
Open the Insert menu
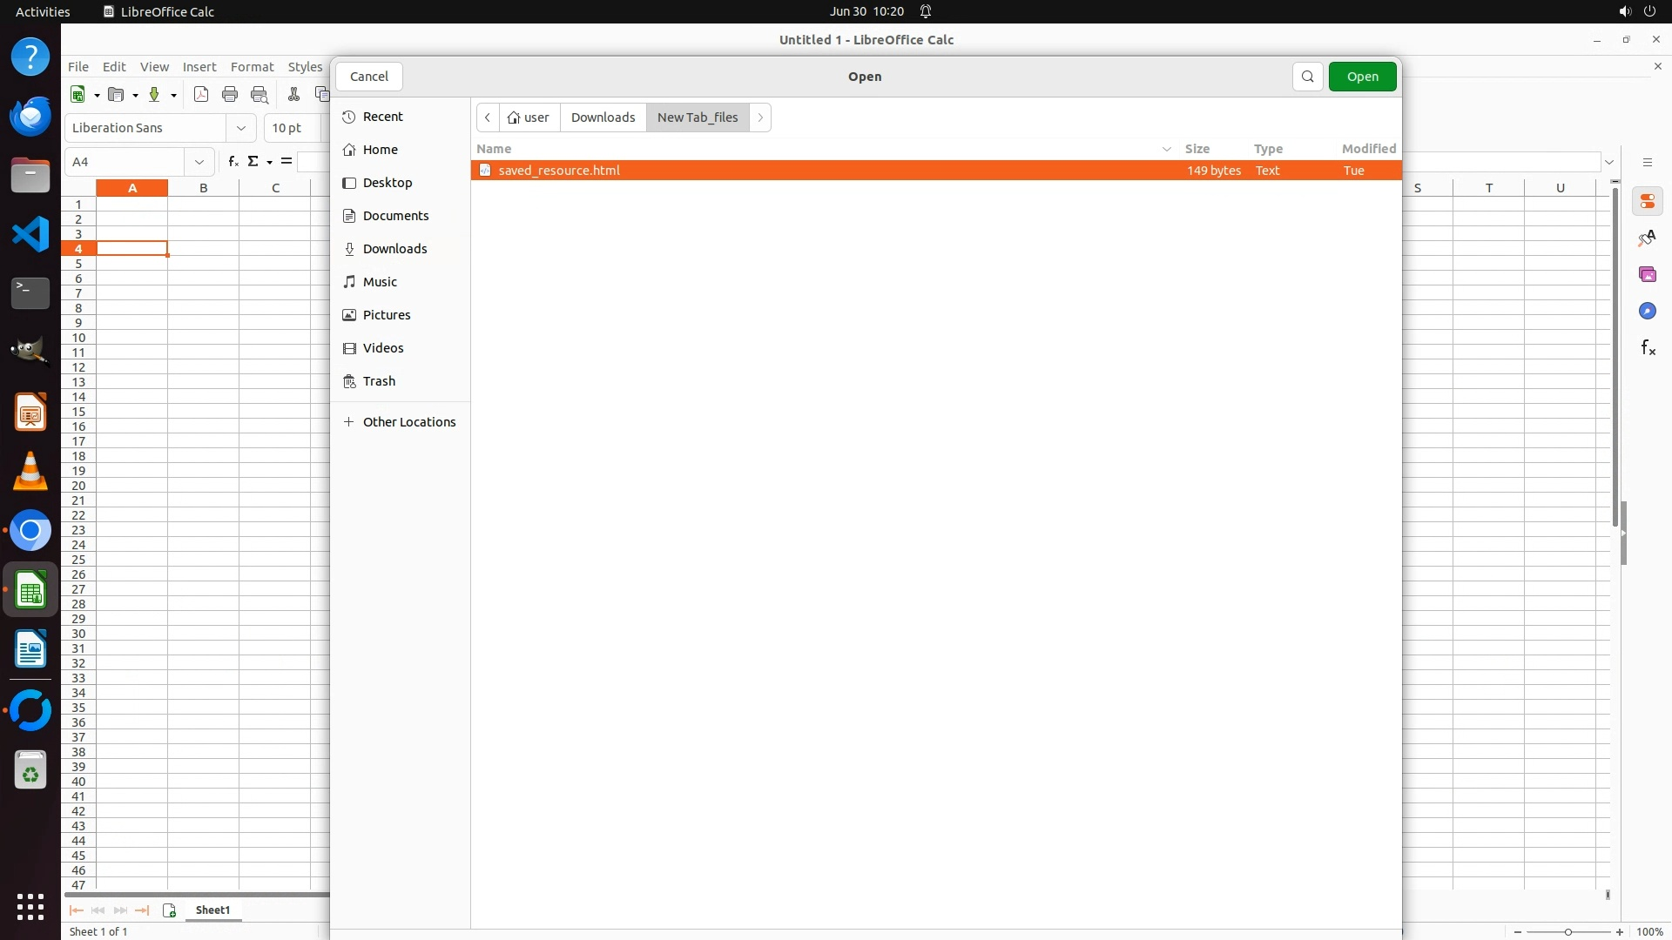(199, 67)
